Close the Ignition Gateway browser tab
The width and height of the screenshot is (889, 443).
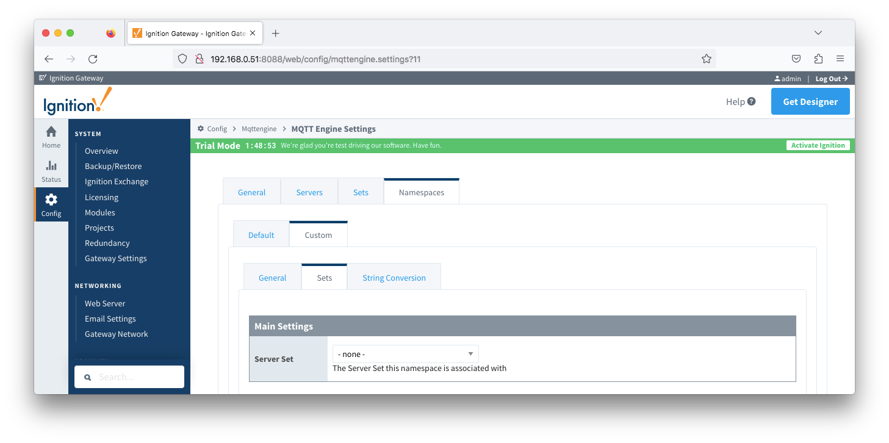click(253, 34)
